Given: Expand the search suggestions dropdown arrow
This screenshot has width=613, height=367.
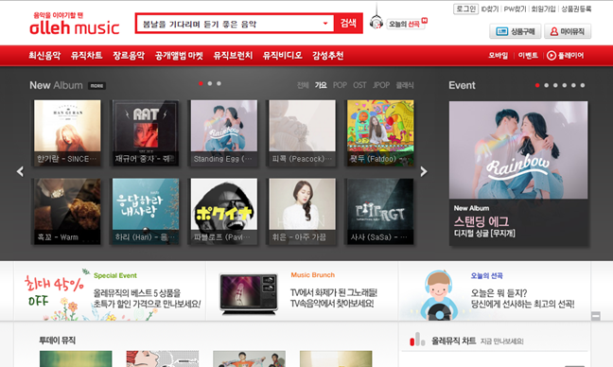Looking at the screenshot, I should 325,24.
